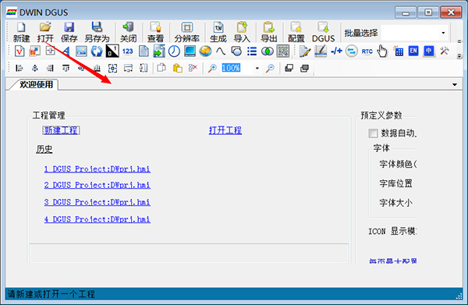Select the QR code tool
Viewport: 468px width, 305px height.
[283, 51]
